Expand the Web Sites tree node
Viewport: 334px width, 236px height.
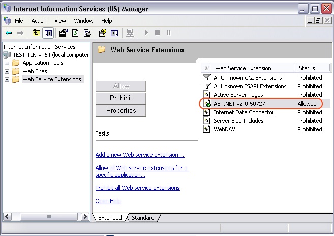point(7,71)
